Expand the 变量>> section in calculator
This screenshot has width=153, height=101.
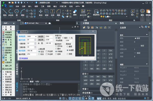[x=85, y=89]
